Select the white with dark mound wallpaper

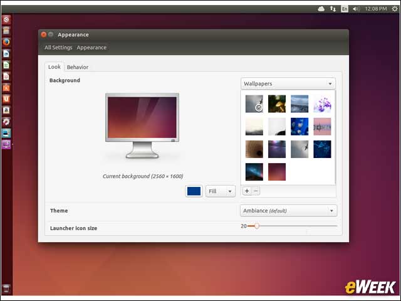tap(277, 127)
